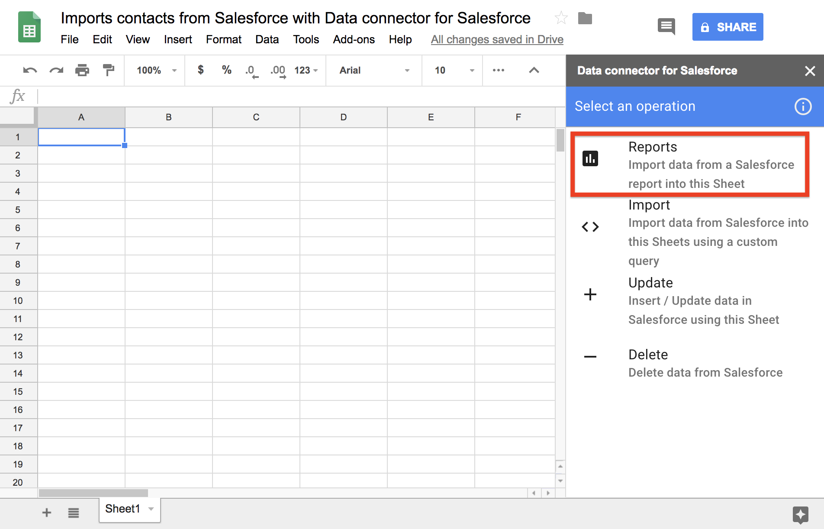Click the Import code brackets icon

tap(590, 227)
